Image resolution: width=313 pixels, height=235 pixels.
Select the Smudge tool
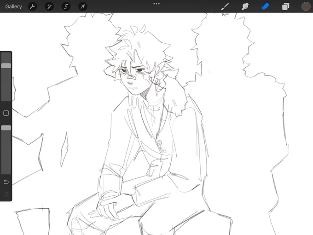click(245, 6)
